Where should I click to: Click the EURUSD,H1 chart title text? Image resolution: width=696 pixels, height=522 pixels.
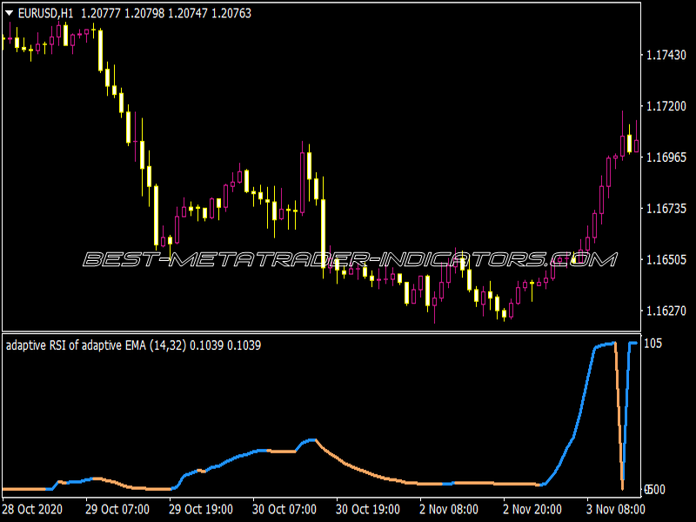46,13
